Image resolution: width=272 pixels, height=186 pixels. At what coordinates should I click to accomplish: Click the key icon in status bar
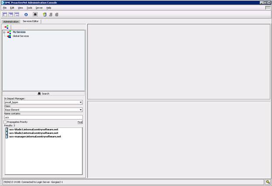pyautogui.click(x=268, y=182)
